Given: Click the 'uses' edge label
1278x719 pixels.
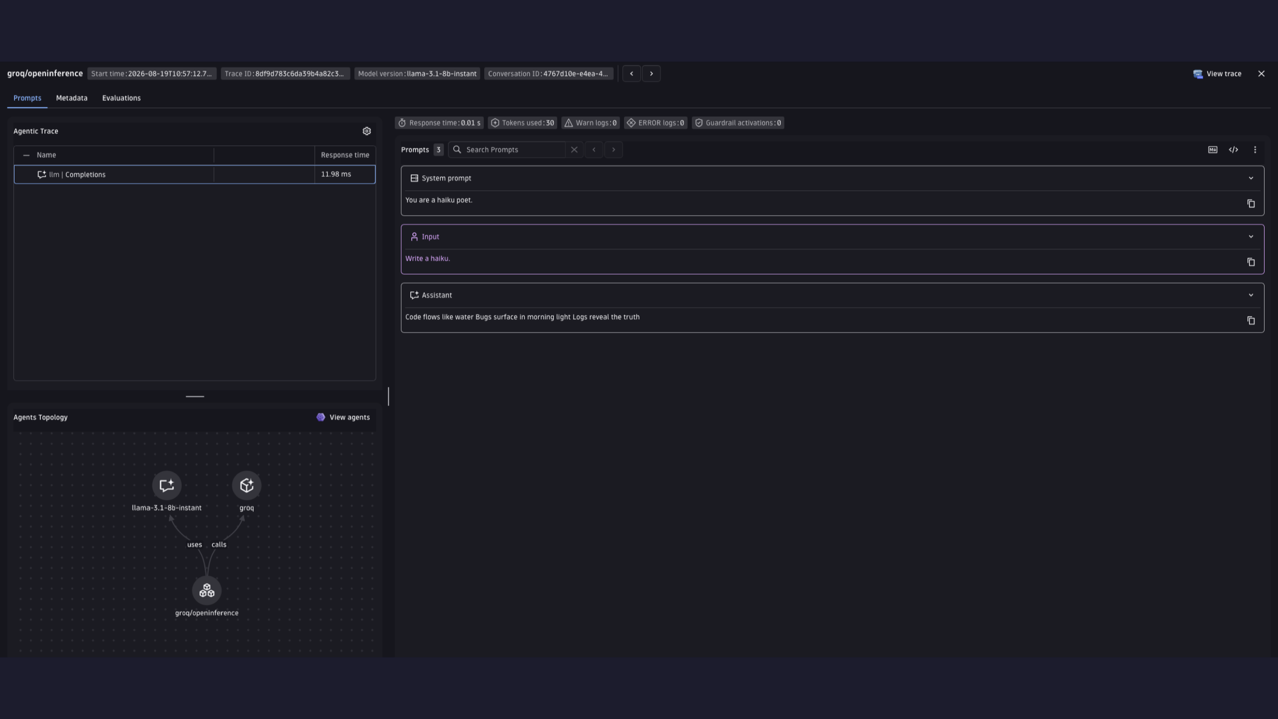Looking at the screenshot, I should [x=195, y=545].
